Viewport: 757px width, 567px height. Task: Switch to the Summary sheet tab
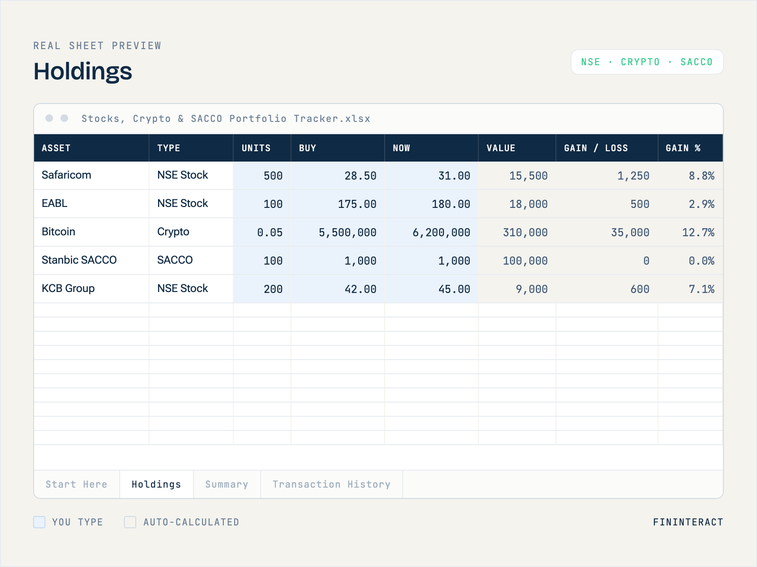pyautogui.click(x=227, y=484)
